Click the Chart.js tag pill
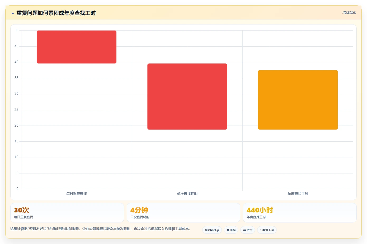Image resolution: width=367 pixels, height=244 pixels. (x=212, y=230)
